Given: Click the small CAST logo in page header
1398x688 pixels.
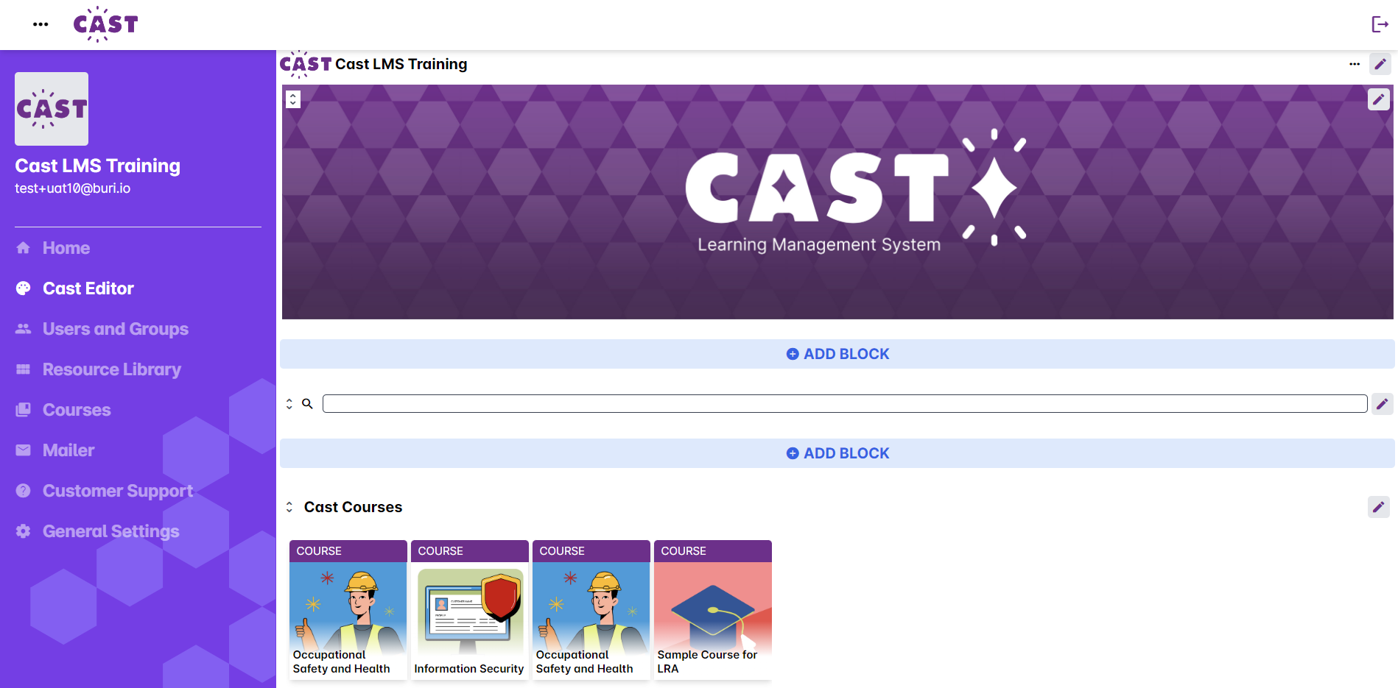Looking at the screenshot, I should pyautogui.click(x=306, y=64).
